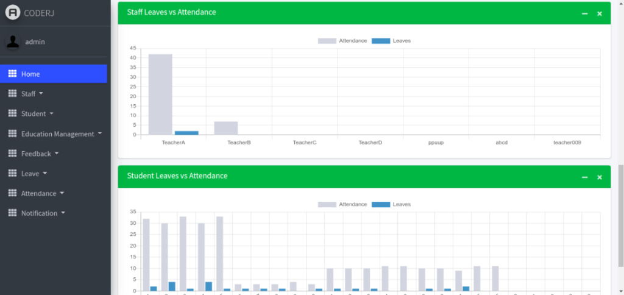Viewport: 624px width, 295px height.
Task: Click the TeacherC axis label
Action: 305,143
